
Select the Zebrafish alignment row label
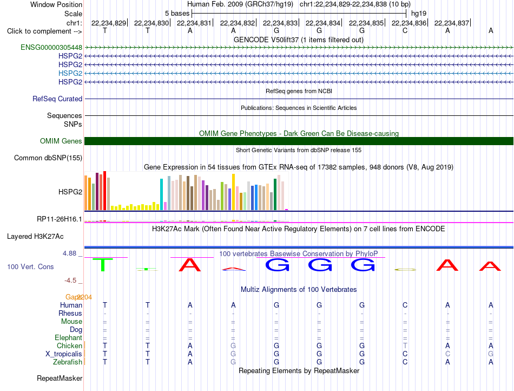(68, 362)
